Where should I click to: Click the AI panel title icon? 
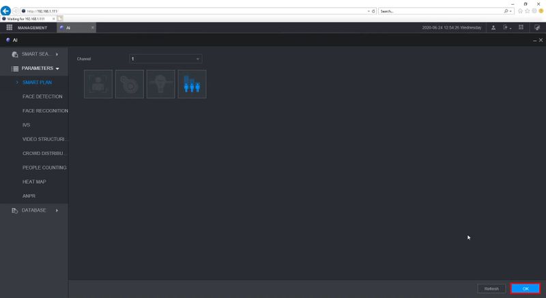(x=8, y=40)
